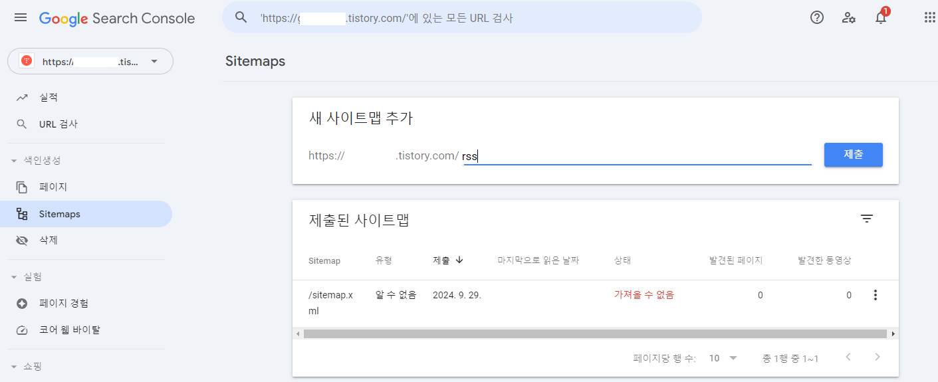The width and height of the screenshot is (938, 382).
Task: Click the sitemap URL input containing rss
Action: [x=637, y=156]
